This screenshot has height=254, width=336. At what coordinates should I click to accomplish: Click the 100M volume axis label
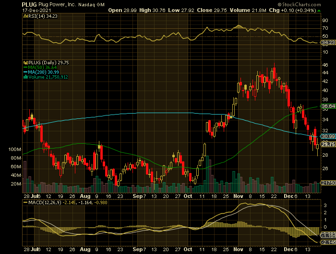tap(14, 150)
